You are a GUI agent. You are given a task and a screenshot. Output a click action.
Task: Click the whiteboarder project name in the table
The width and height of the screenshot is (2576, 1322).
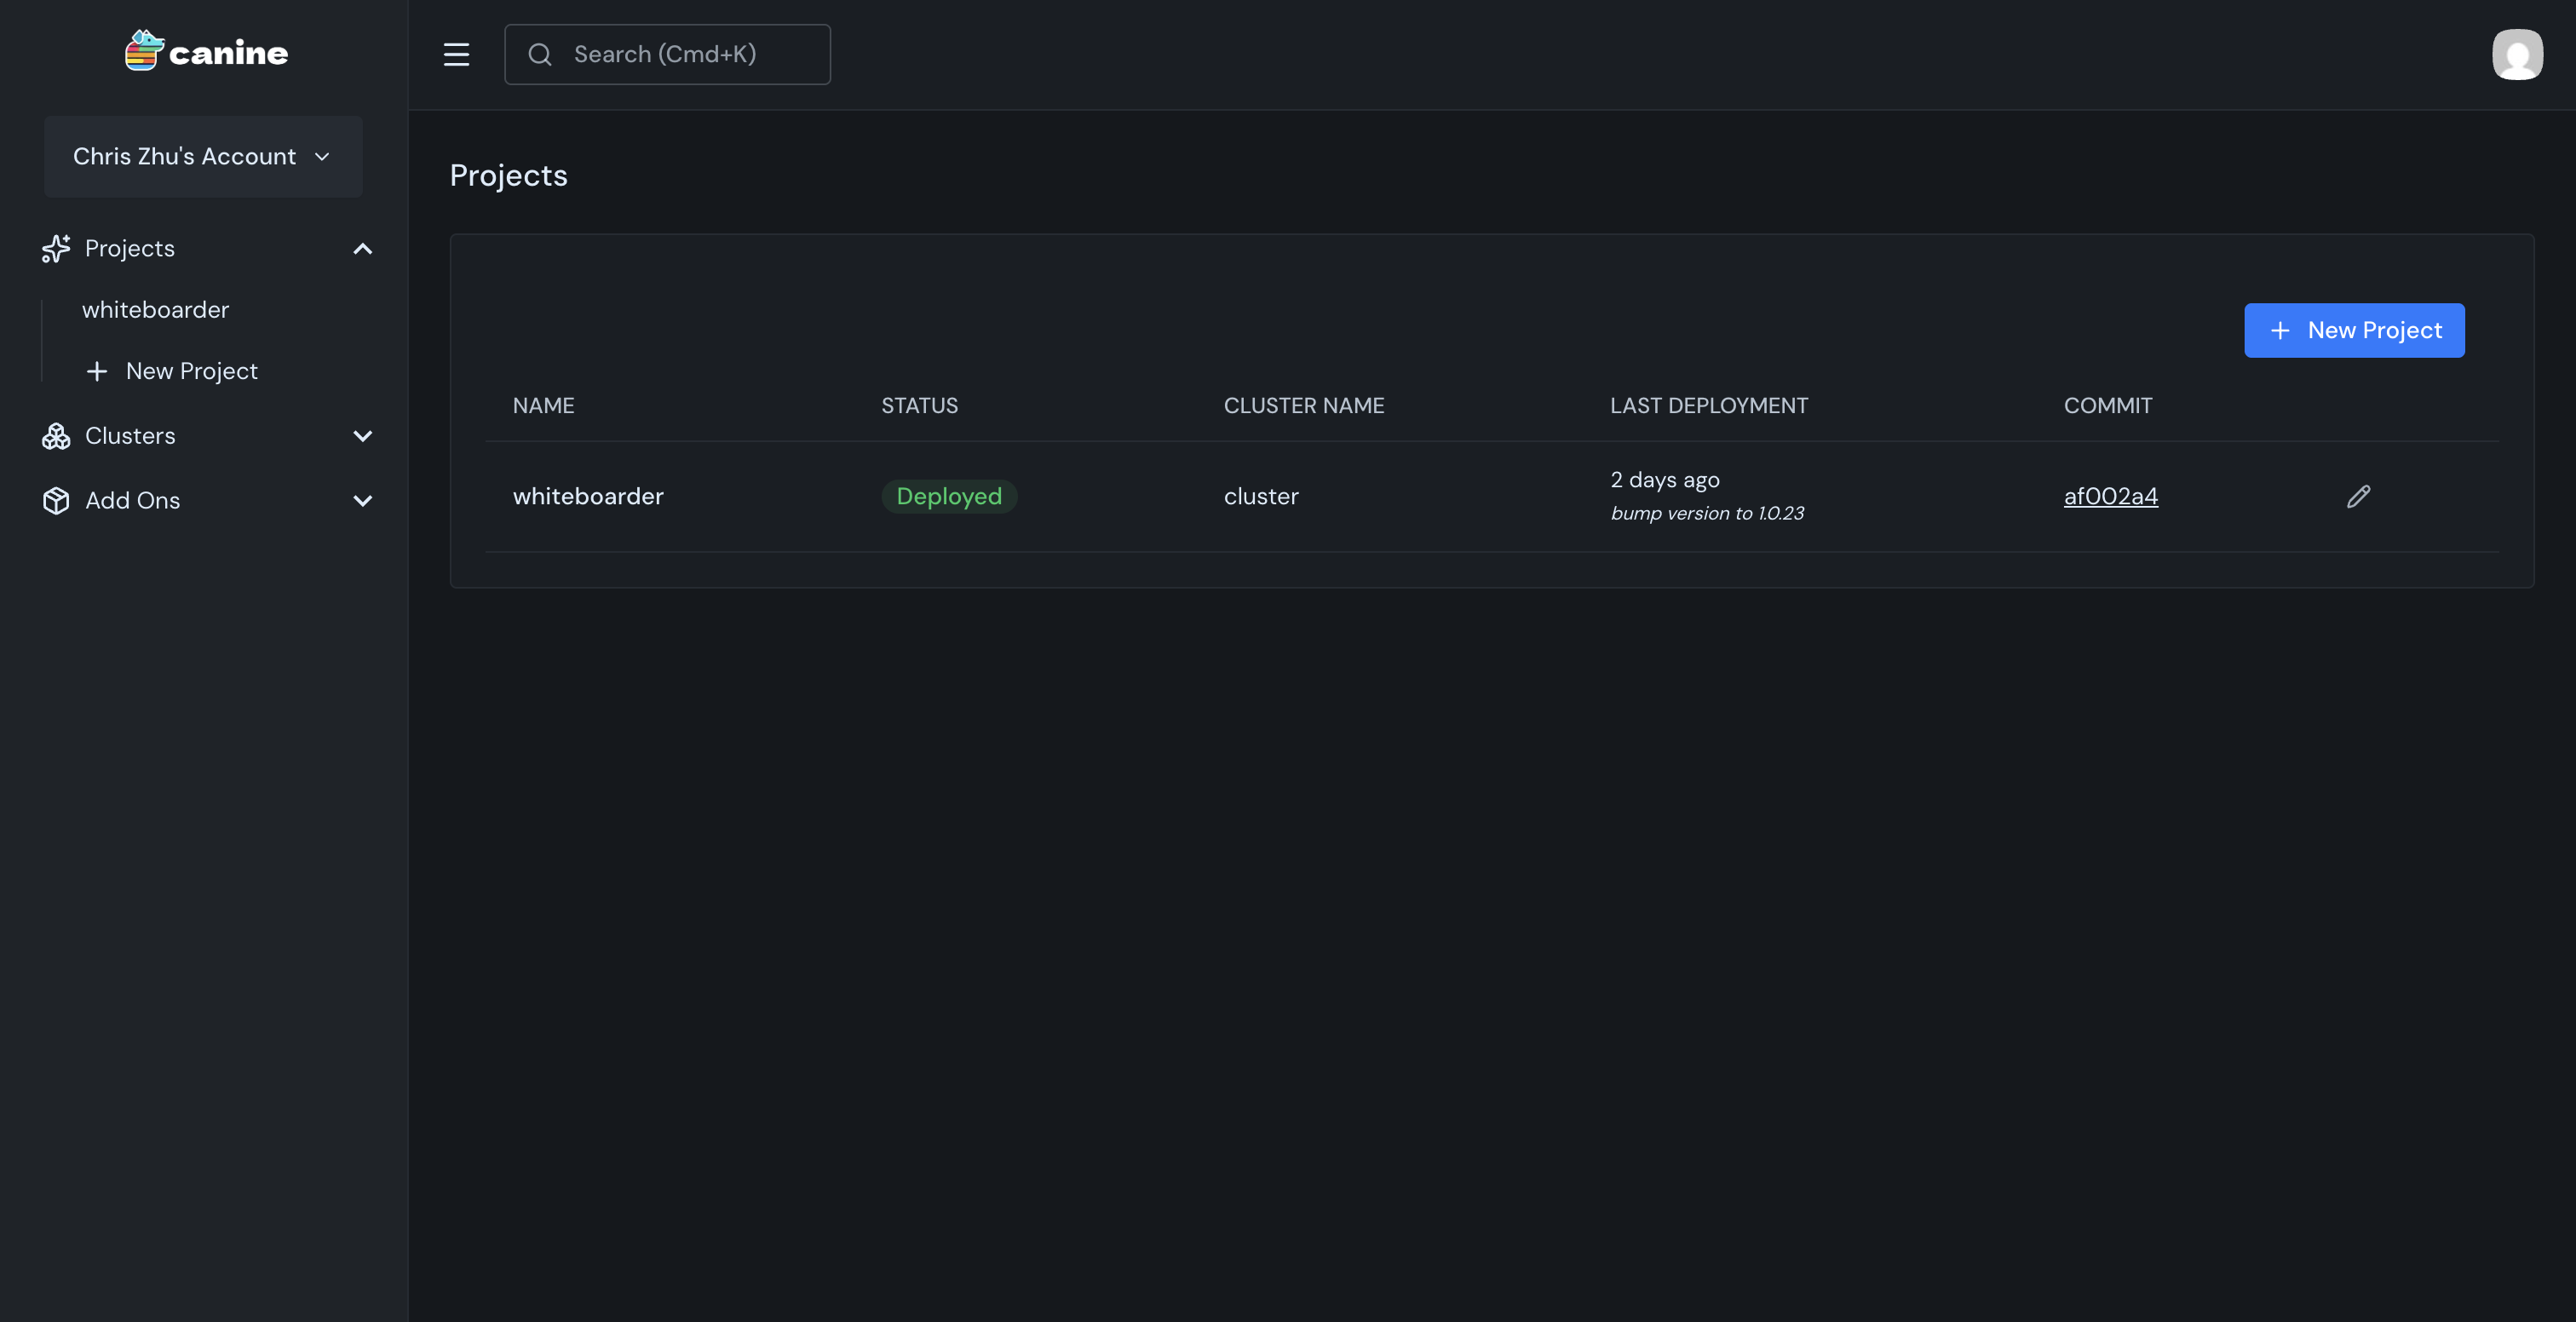[588, 496]
